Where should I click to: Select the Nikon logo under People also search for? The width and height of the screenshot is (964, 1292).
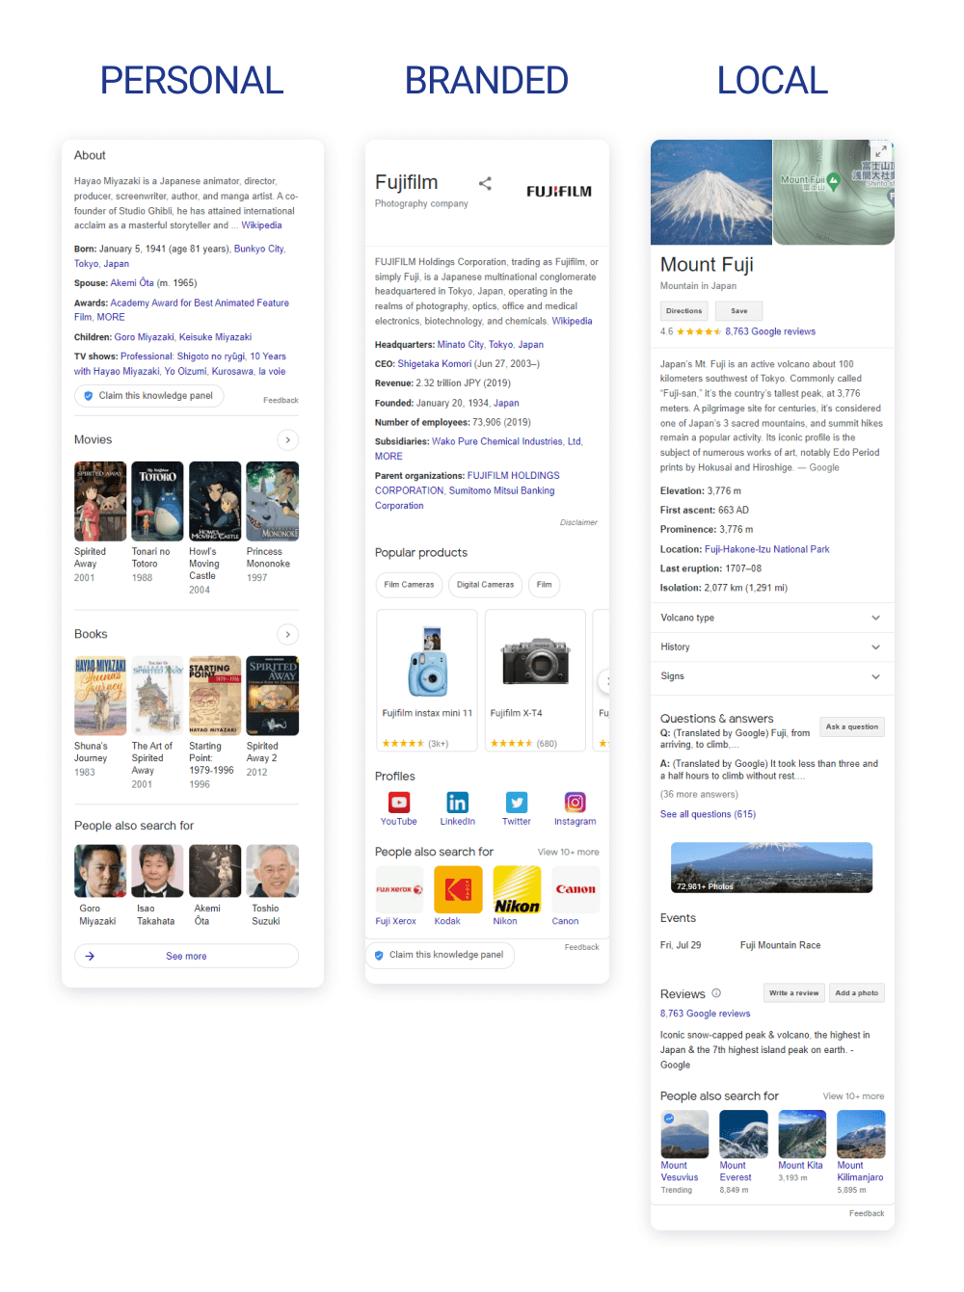tap(516, 891)
